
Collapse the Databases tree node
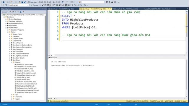click(4, 17)
